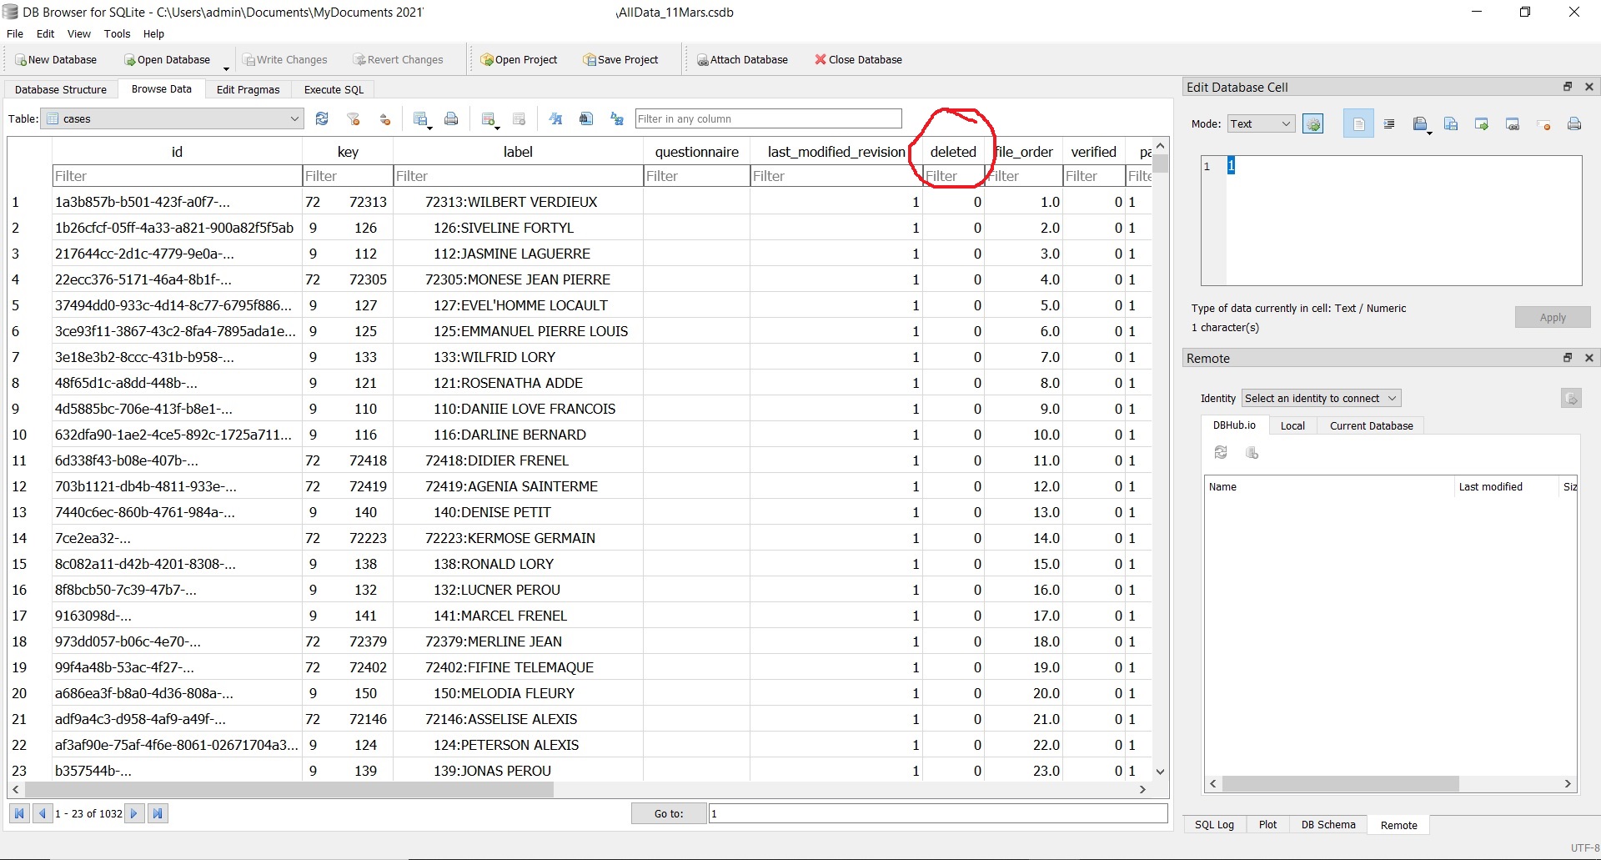Click Attach Database toolbar button
This screenshot has width=1601, height=860.
(742, 60)
